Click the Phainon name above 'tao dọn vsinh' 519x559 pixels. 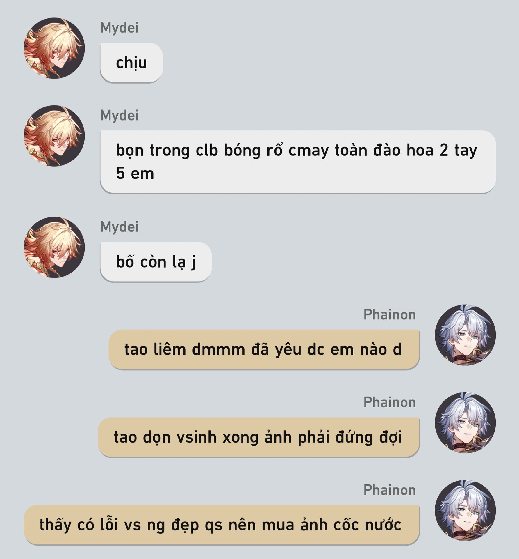[x=390, y=402]
